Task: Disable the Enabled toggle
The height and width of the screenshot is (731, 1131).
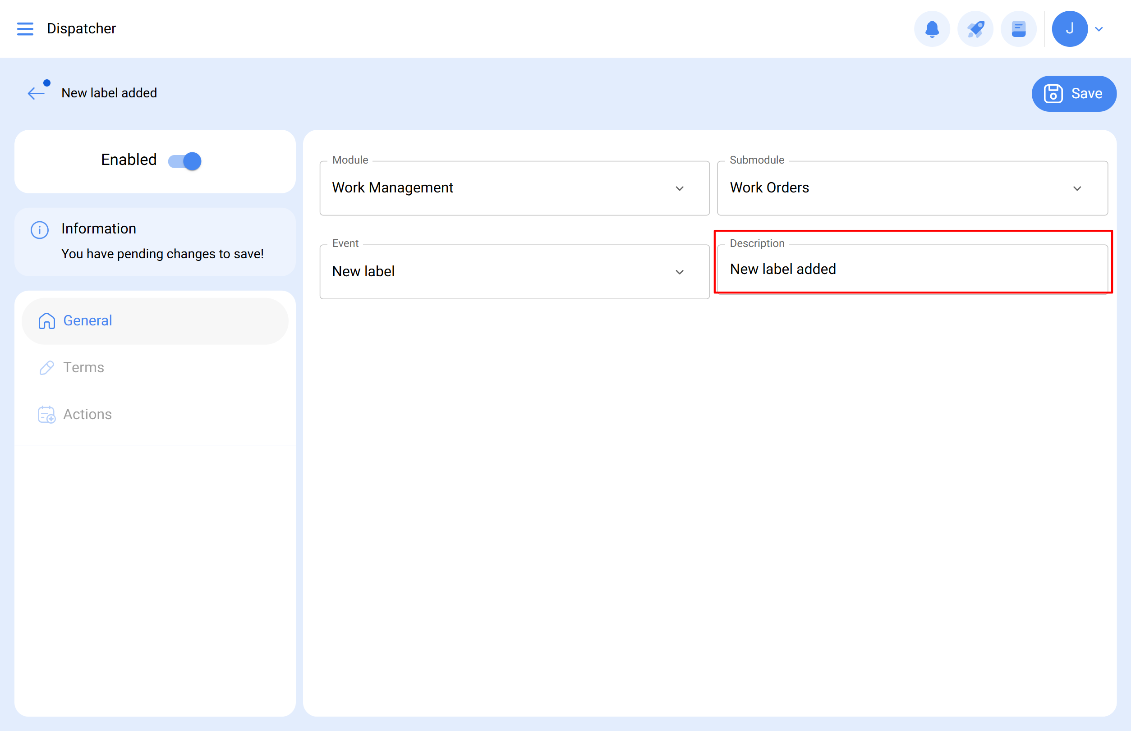Action: 184,161
